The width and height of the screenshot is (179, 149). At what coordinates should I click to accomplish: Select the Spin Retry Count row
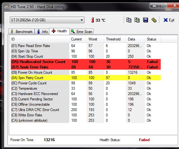(x=86, y=77)
